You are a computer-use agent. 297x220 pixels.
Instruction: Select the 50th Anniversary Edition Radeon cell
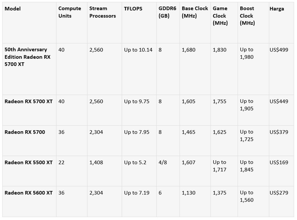pyautogui.click(x=26, y=57)
